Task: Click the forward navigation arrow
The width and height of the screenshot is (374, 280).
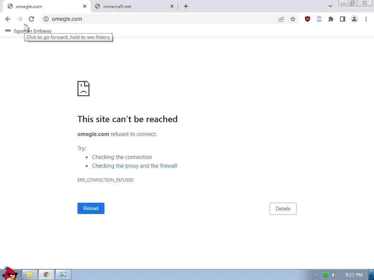Action: [20, 19]
